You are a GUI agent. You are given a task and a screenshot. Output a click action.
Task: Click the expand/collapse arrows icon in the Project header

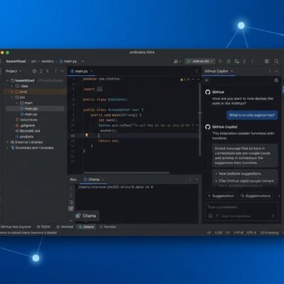[x=41, y=71]
